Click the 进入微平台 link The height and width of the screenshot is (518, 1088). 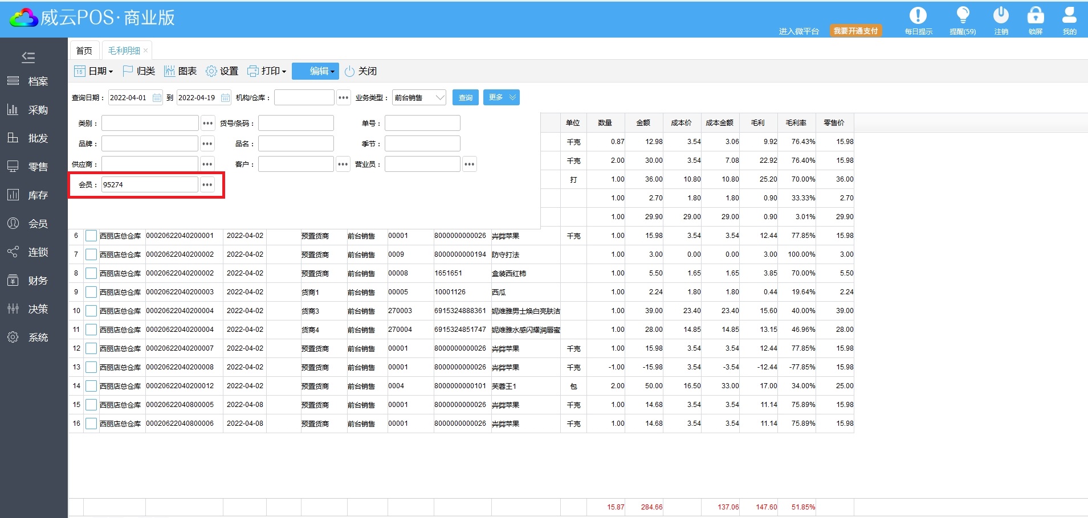coord(799,31)
